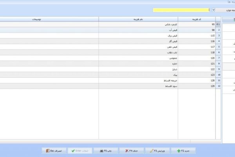This screenshot has width=235, height=157.
Task: Select the 'جریمه اقساط' expense name cell
Action: 138,80
